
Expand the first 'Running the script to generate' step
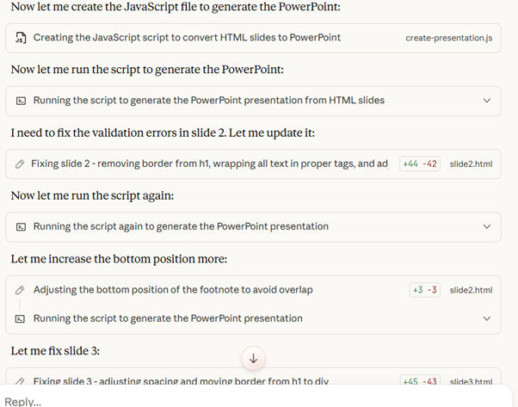(487, 101)
